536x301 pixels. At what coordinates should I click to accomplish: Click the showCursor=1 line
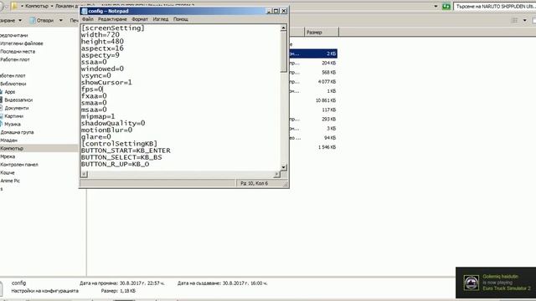point(106,83)
